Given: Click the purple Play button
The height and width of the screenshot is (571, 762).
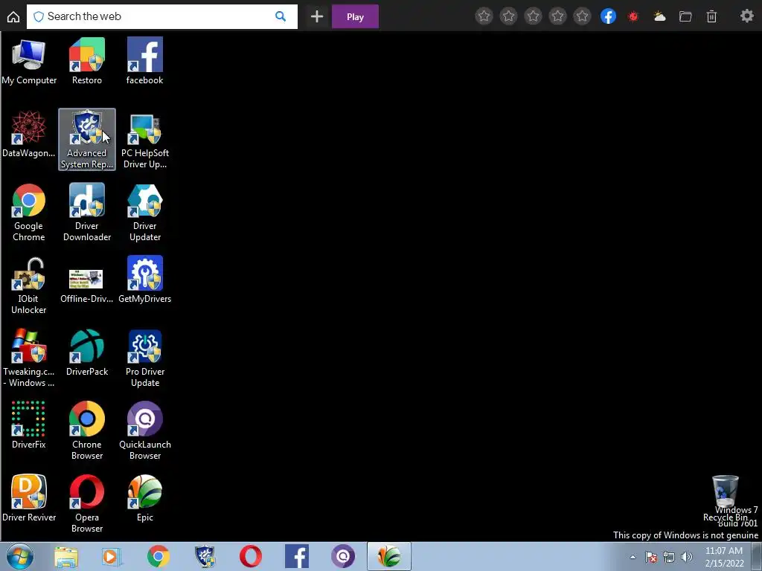Looking at the screenshot, I should 355,16.
